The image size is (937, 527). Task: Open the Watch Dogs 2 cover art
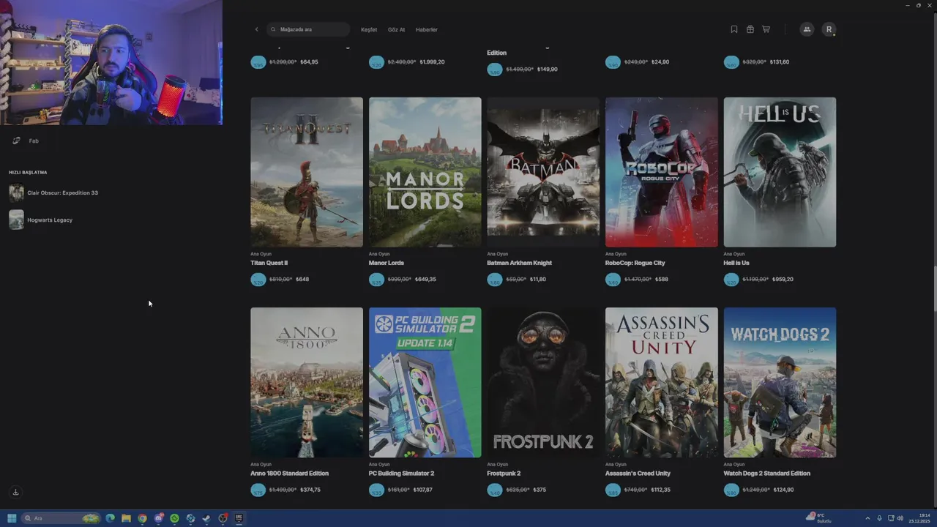pos(780,383)
